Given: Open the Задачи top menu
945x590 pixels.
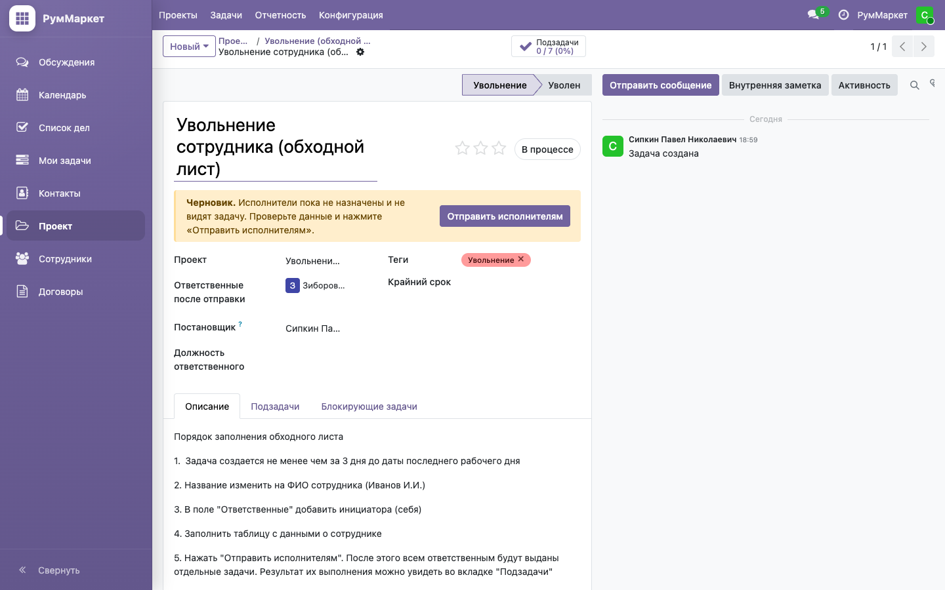Looking at the screenshot, I should (226, 15).
